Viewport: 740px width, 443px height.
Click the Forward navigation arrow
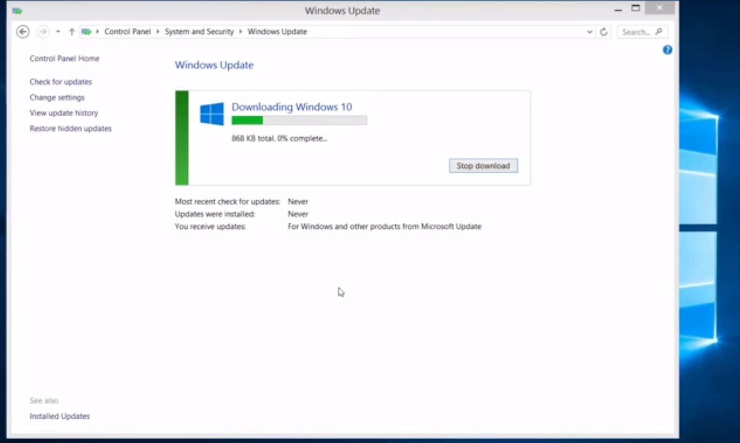click(43, 32)
